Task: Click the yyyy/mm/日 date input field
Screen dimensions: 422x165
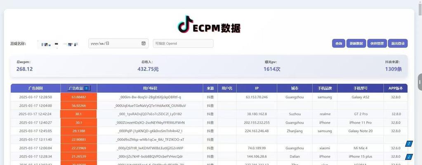Action: 118,43
